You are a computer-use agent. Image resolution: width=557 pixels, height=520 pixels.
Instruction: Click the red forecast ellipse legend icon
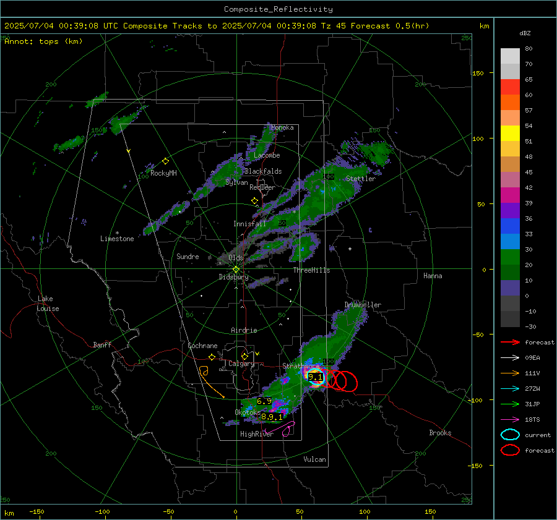(x=510, y=450)
